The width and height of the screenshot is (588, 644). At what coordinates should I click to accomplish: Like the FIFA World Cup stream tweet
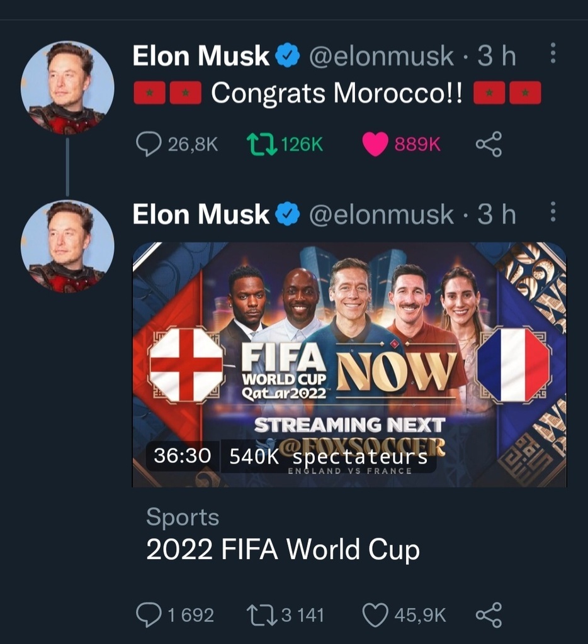point(376,614)
